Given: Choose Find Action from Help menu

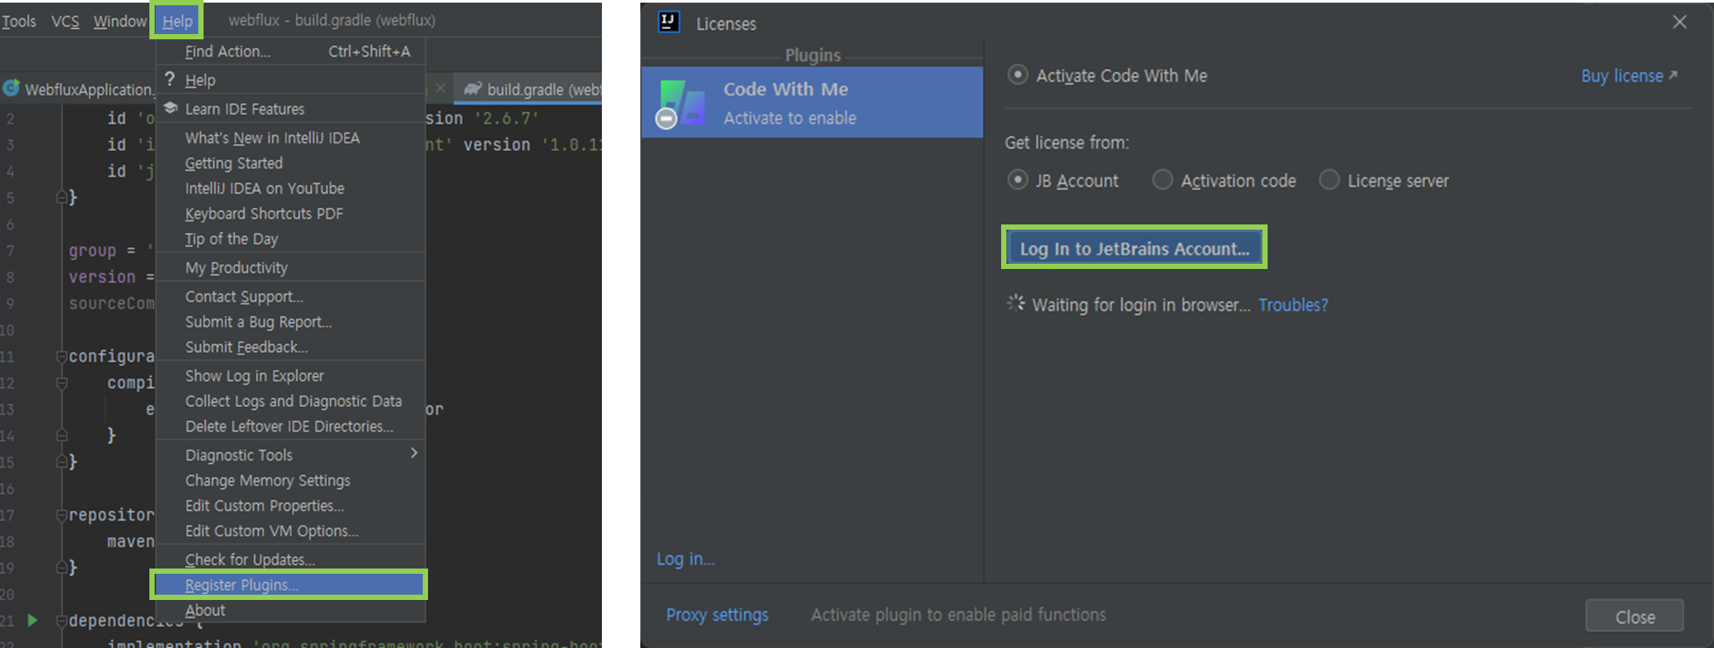Looking at the screenshot, I should [291, 52].
